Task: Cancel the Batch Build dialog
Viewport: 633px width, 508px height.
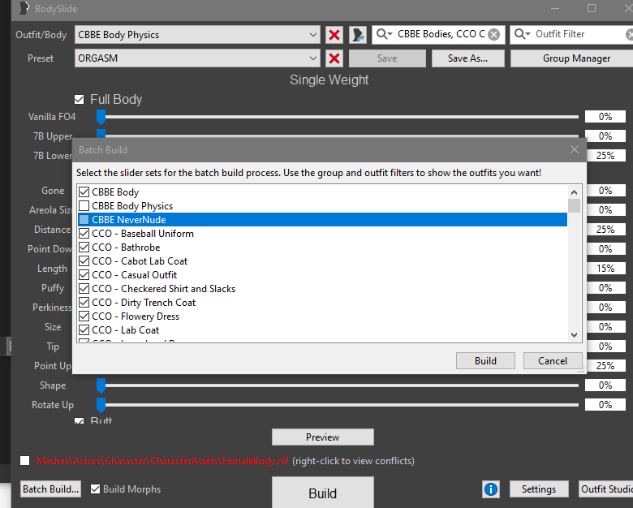Action: (x=552, y=361)
